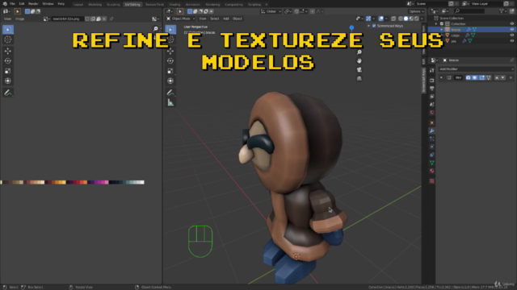The width and height of the screenshot is (517, 290).
Task: Pick the measure tool in the 3D viewport
Action: point(170,103)
